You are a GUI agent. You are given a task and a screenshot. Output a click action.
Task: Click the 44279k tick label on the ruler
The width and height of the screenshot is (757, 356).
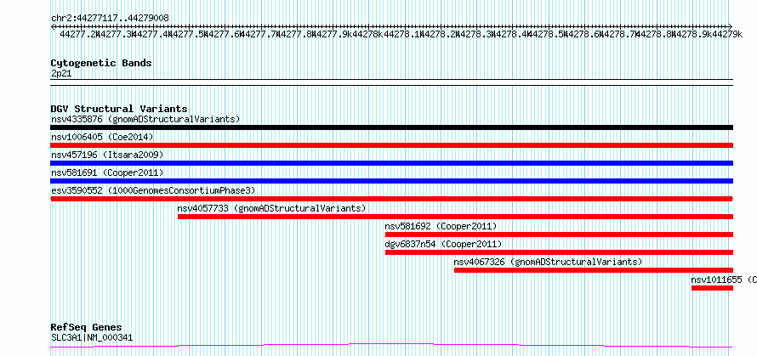[x=727, y=34]
